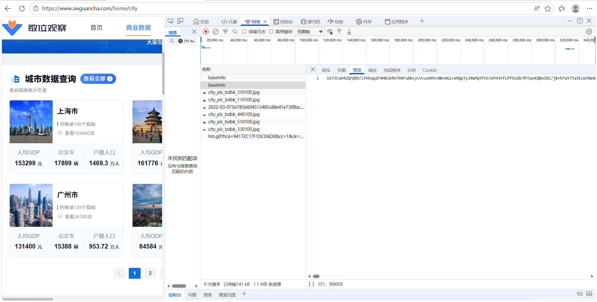Screen dimensions: 597x302
Task: Clear the network request log
Action: [215, 32]
